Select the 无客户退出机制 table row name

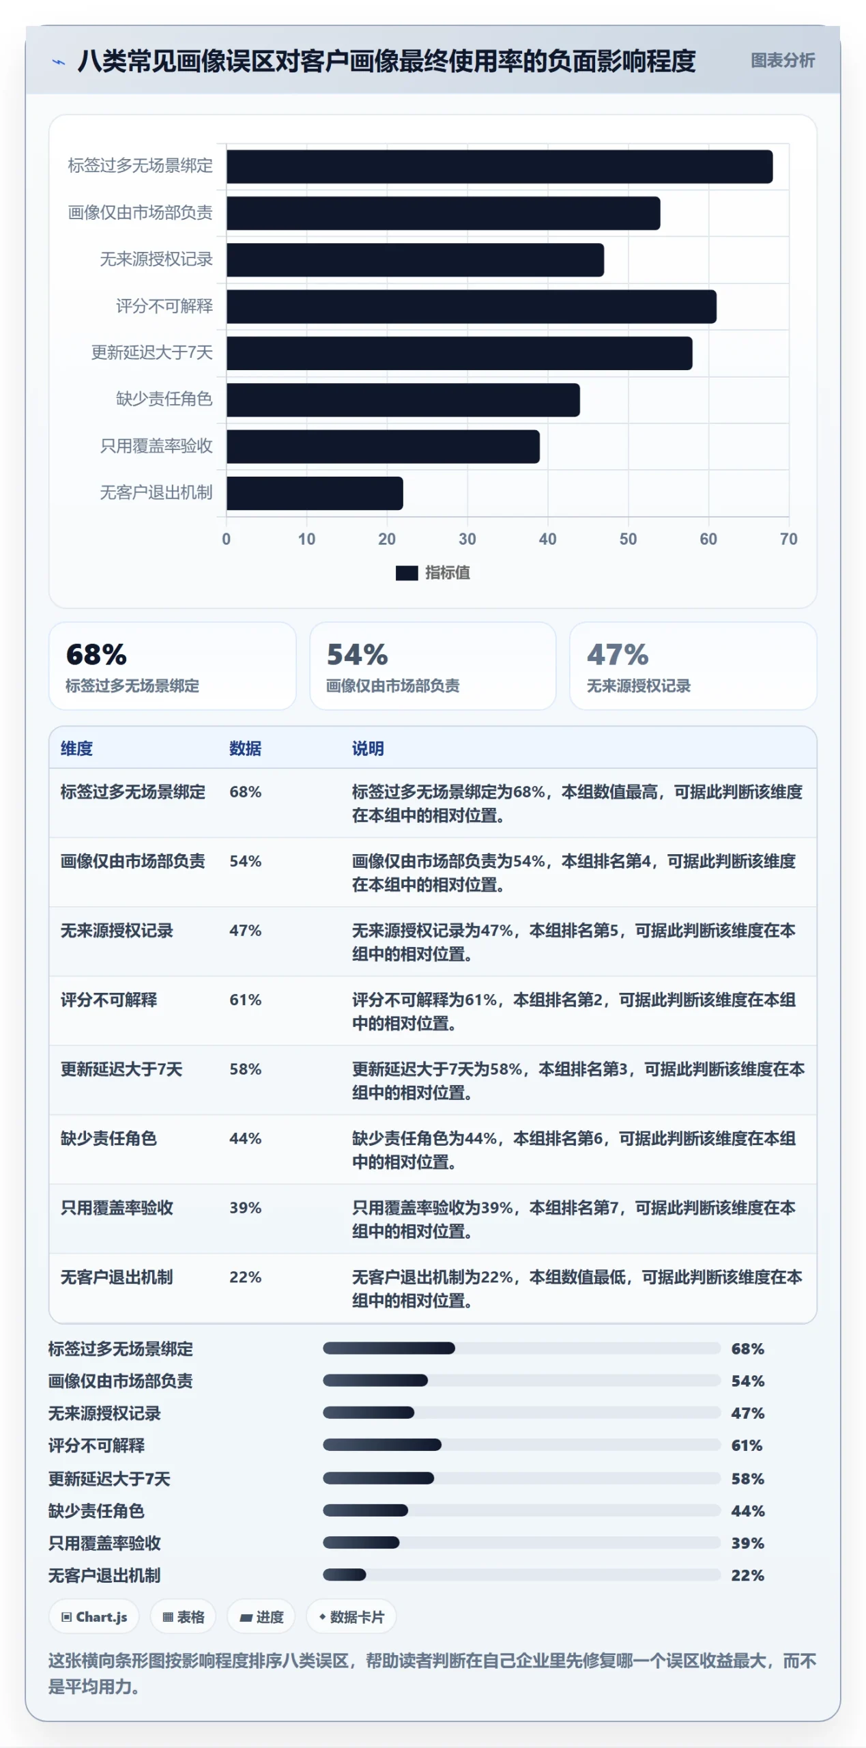[117, 1277]
